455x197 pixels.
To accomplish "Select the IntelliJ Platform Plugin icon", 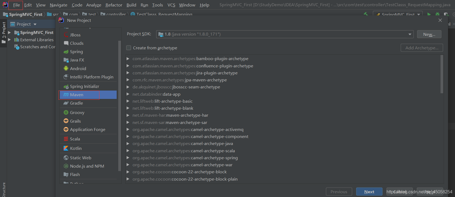I will click(66, 77).
